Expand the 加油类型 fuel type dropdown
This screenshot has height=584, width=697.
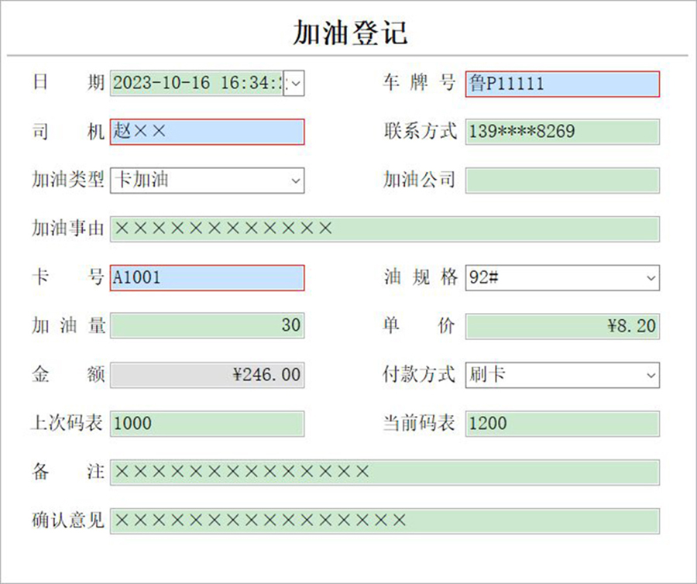pos(294,180)
